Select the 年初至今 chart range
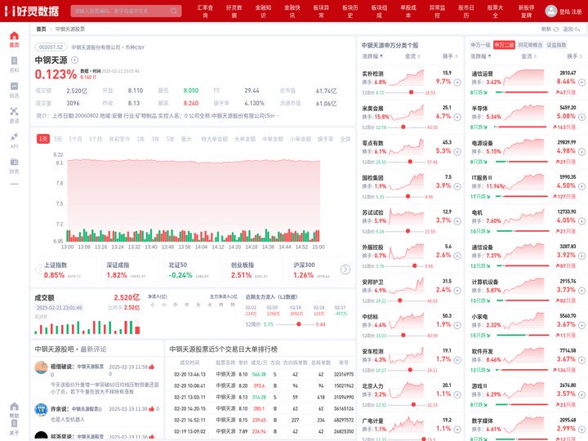The height and width of the screenshot is (441, 588). coord(119,139)
